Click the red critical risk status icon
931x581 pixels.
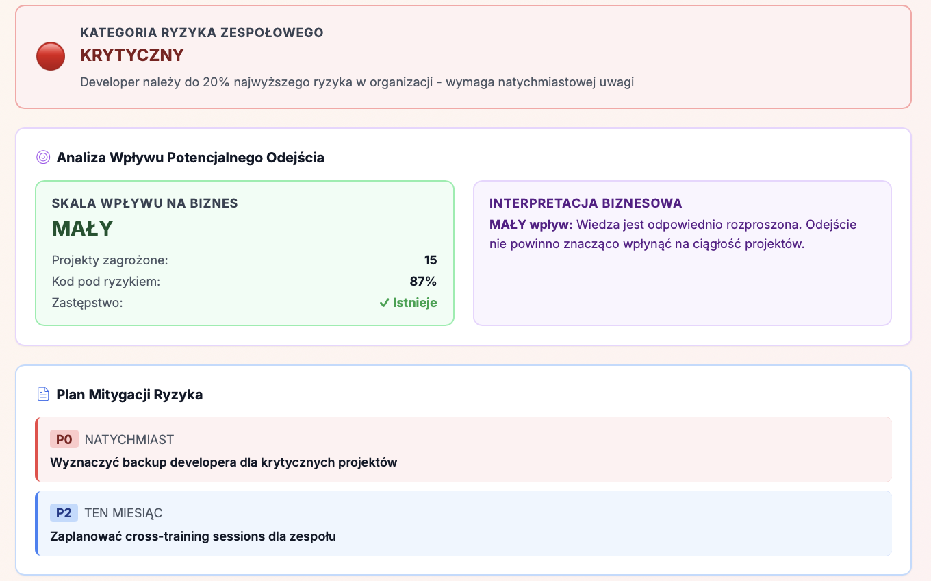pos(50,56)
